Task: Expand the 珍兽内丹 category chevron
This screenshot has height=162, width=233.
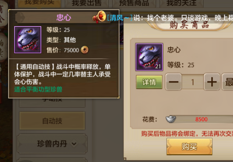Action: click(x=74, y=144)
